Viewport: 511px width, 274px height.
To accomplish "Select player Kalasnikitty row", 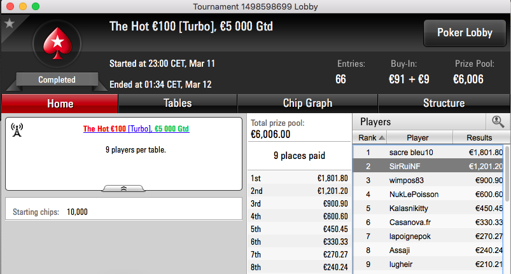I will tap(428, 209).
